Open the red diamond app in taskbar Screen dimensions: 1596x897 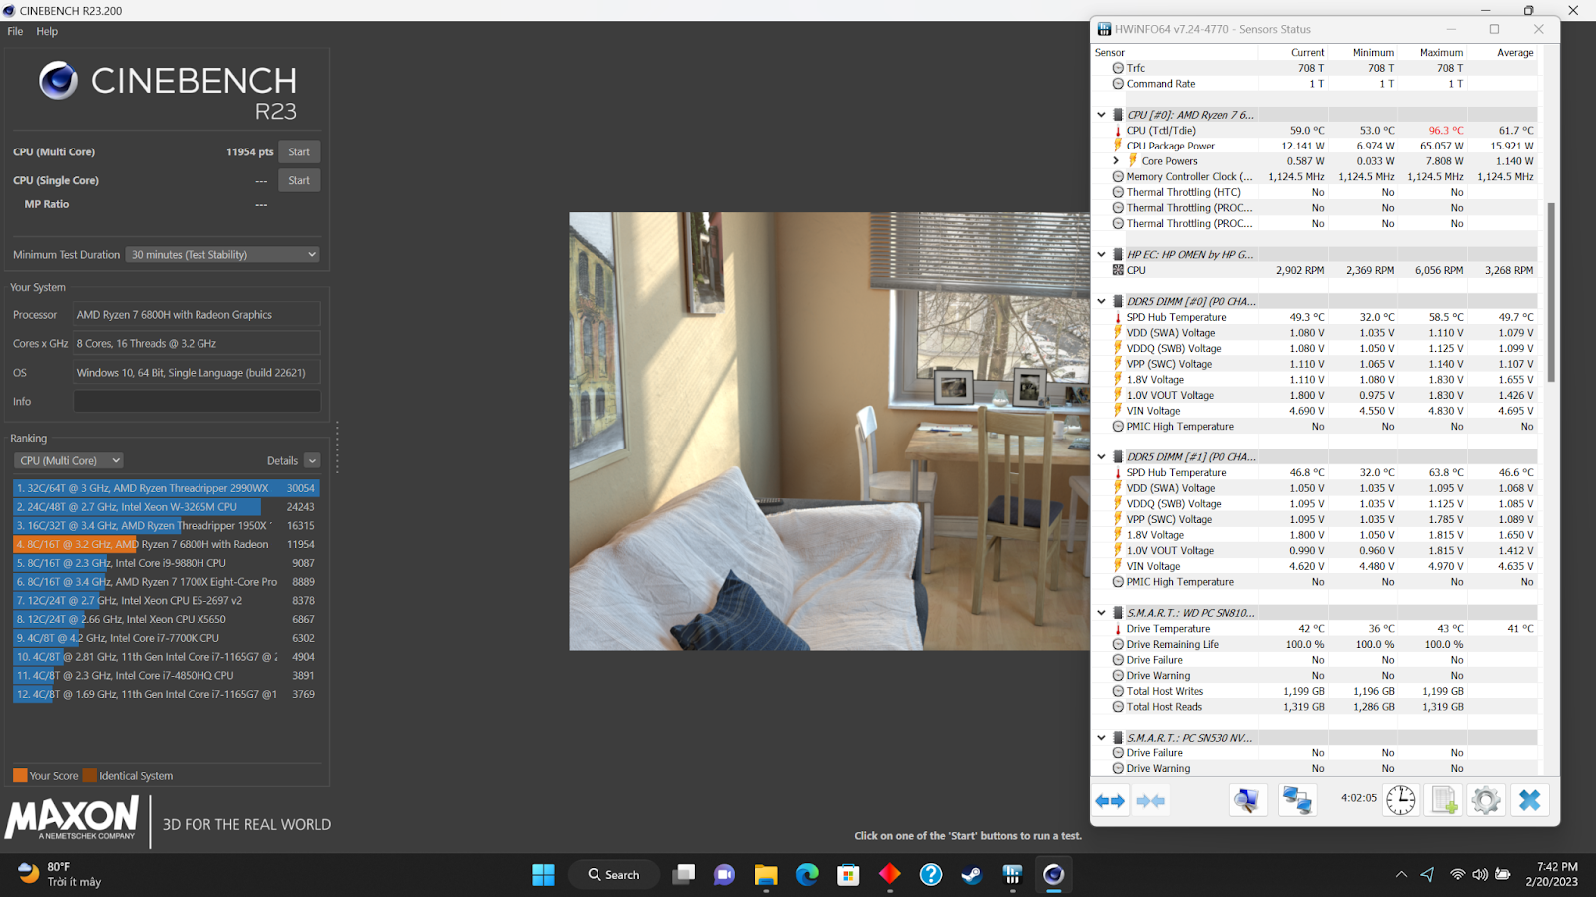click(890, 875)
